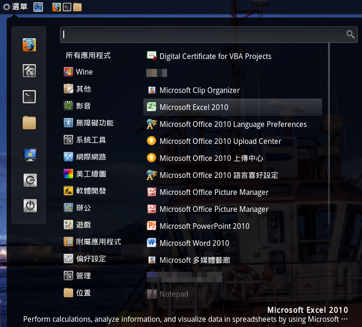The height and width of the screenshot is (327, 362).
Task: Click inside the menu search field
Action: click(x=209, y=34)
